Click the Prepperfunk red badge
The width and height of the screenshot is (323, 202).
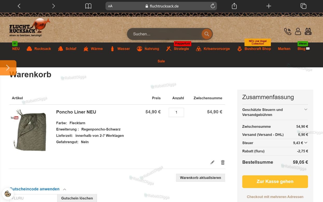(182, 44)
